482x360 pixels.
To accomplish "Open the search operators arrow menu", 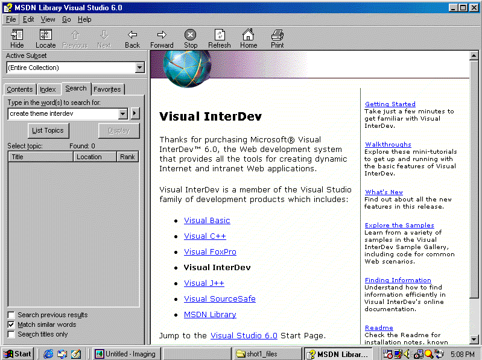I will click(135, 113).
